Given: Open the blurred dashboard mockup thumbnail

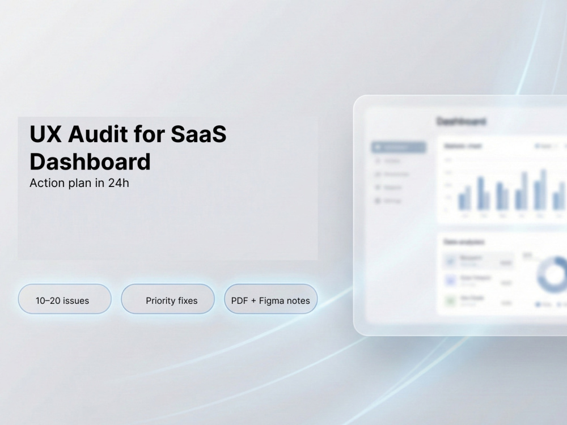Looking at the screenshot, I should pos(460,215).
